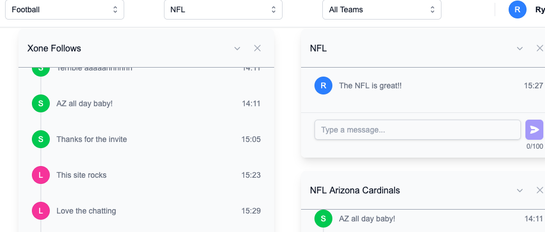
Task: Click green S avatar in the Arizona Cardinals panel
Action: pos(323,218)
